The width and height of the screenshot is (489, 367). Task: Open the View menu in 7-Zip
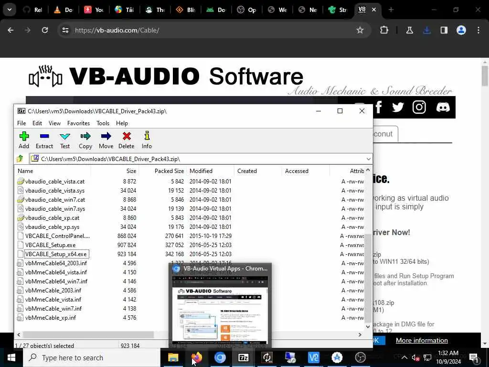tap(54, 123)
